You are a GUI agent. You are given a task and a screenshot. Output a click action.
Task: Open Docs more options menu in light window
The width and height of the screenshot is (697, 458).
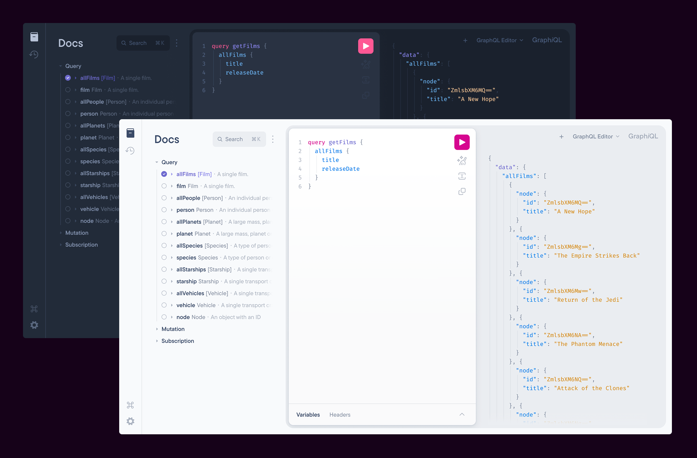(273, 139)
